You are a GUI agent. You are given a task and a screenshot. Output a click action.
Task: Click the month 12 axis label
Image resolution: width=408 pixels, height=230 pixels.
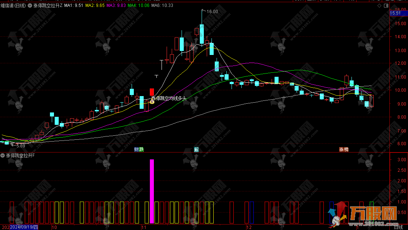(249, 227)
